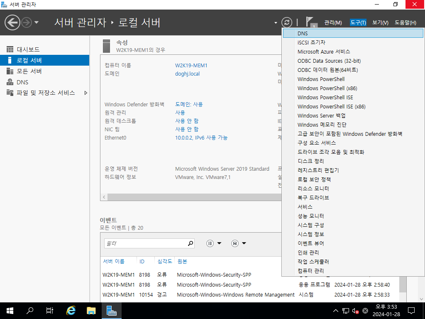Click properties scrollbar left arrow
This screenshot has width=425, height=319.
[x=104, y=197]
